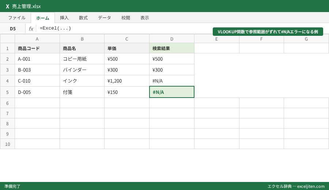Screen dimensions: 329x190
Task: Select row 7 header
Action: (x=7, y=113)
